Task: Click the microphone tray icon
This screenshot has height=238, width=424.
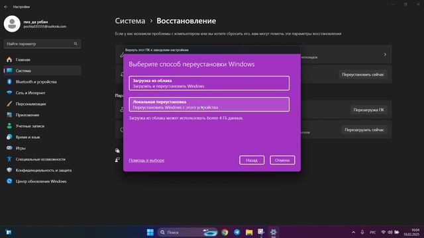Action: 362,232
